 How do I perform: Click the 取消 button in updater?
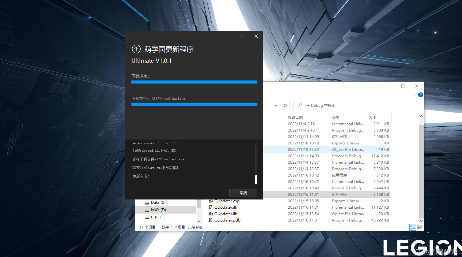(243, 193)
